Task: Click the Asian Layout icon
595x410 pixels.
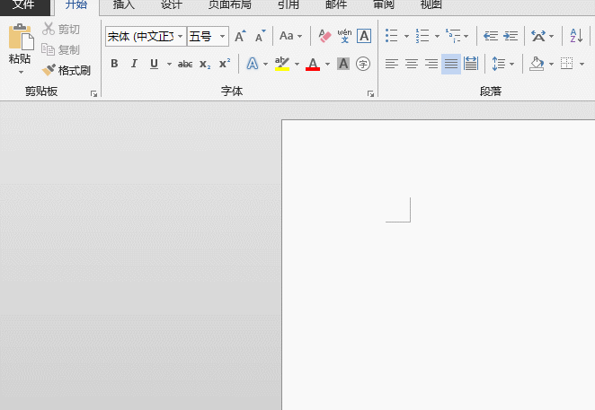Action: [538, 36]
